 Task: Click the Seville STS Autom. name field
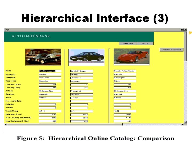[x=82, y=71]
